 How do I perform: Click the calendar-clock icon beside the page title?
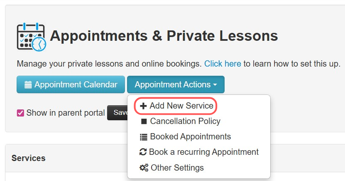pos(31,37)
